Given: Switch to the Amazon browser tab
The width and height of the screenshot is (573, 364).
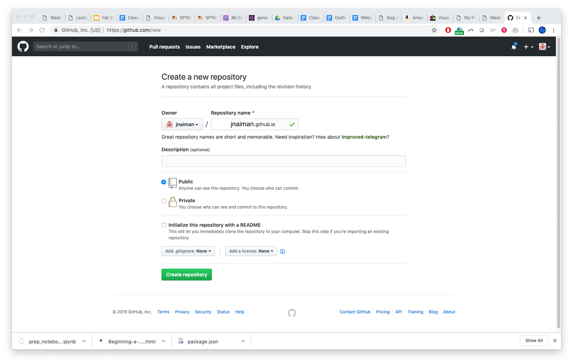Looking at the screenshot, I should 414,18.
